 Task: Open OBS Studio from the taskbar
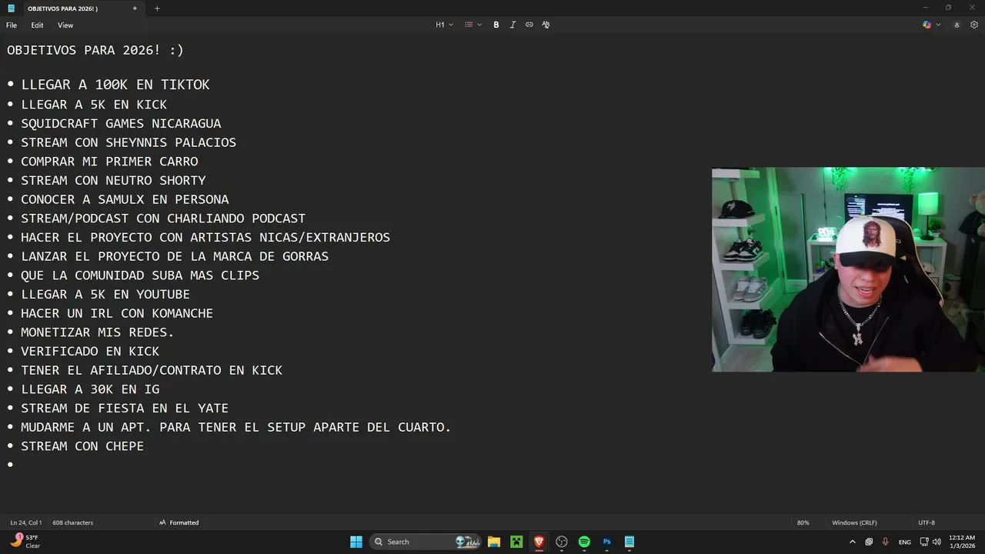tap(562, 542)
